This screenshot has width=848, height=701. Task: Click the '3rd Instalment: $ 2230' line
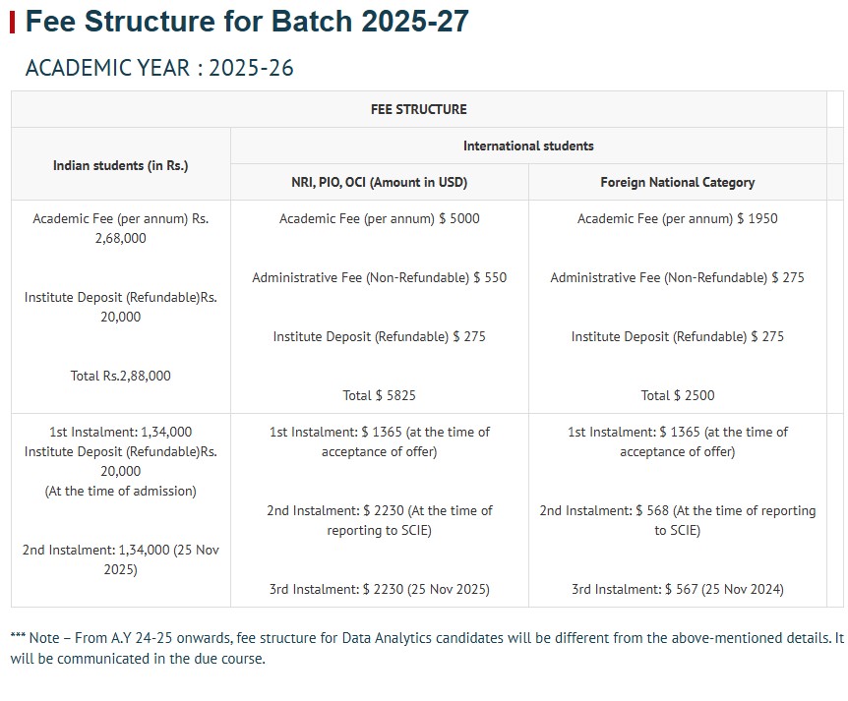tap(379, 589)
